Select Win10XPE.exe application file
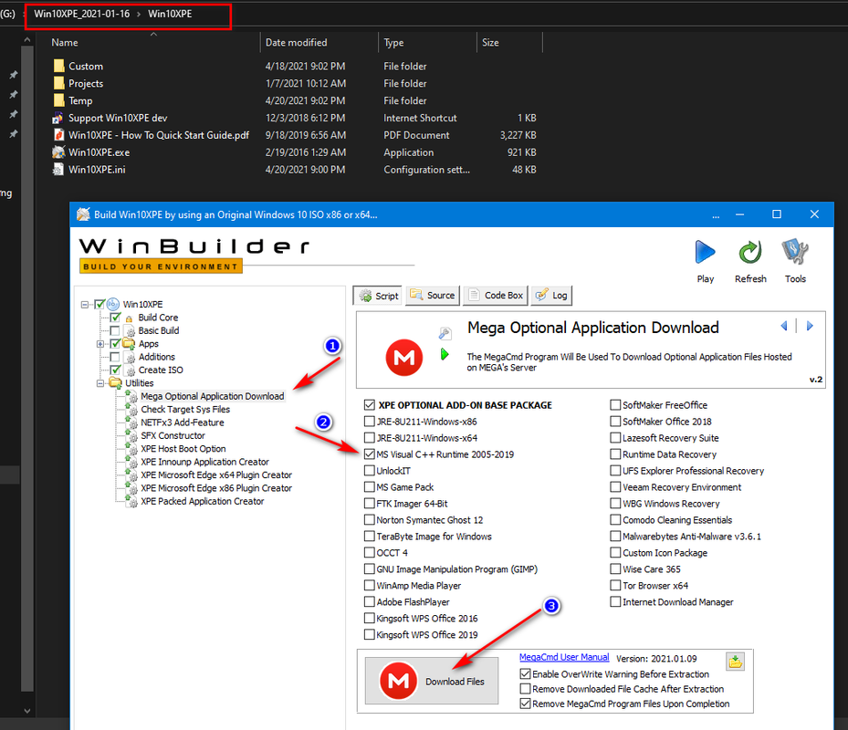Image resolution: width=848 pixels, height=730 pixels. point(99,152)
